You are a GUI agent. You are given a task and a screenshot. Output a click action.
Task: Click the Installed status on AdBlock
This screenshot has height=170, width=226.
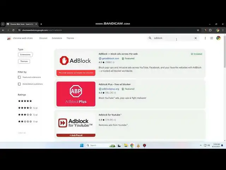pyautogui.click(x=196, y=54)
